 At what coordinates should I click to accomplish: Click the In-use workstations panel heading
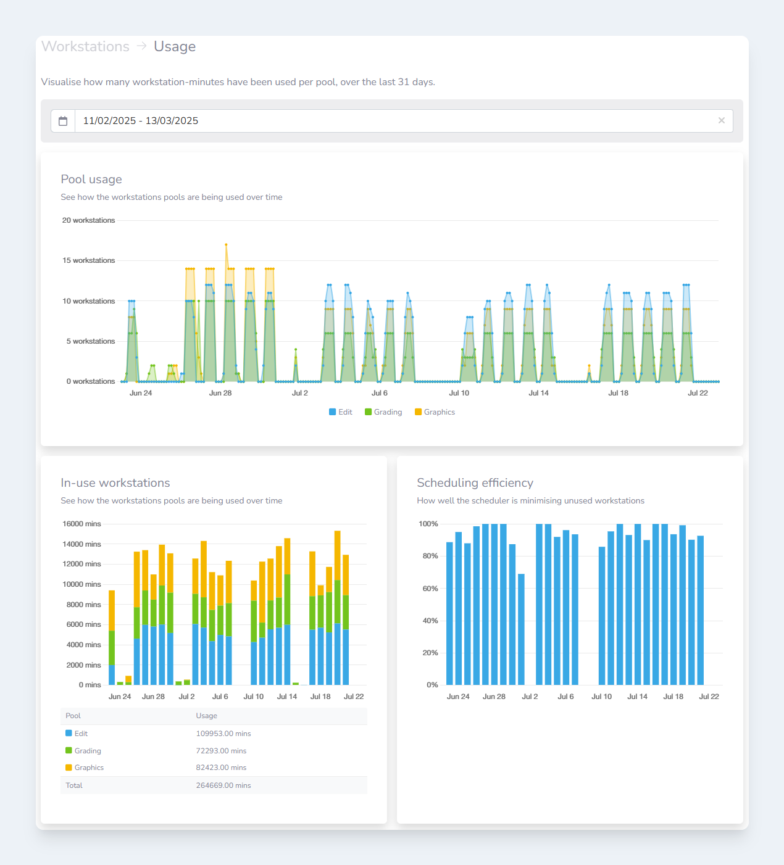(115, 483)
